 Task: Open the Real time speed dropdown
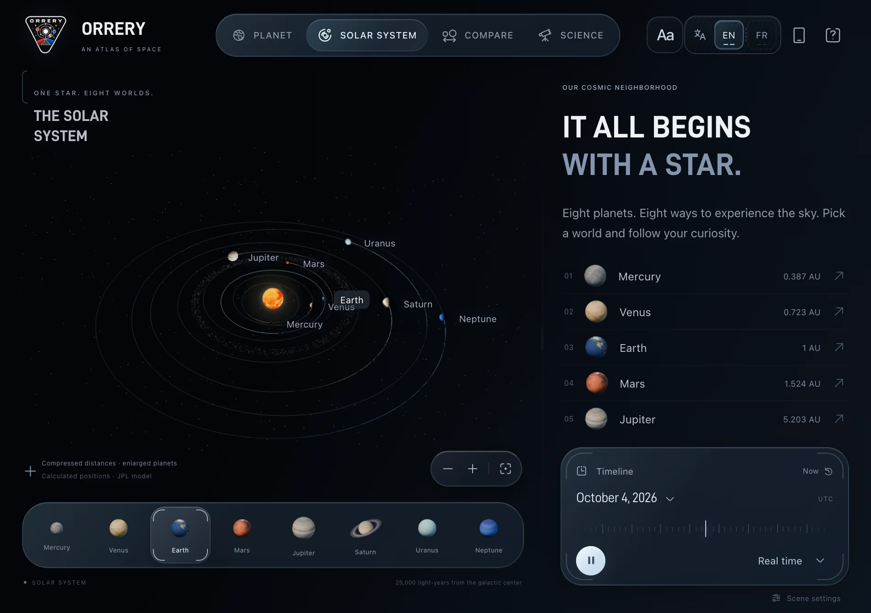pos(791,561)
